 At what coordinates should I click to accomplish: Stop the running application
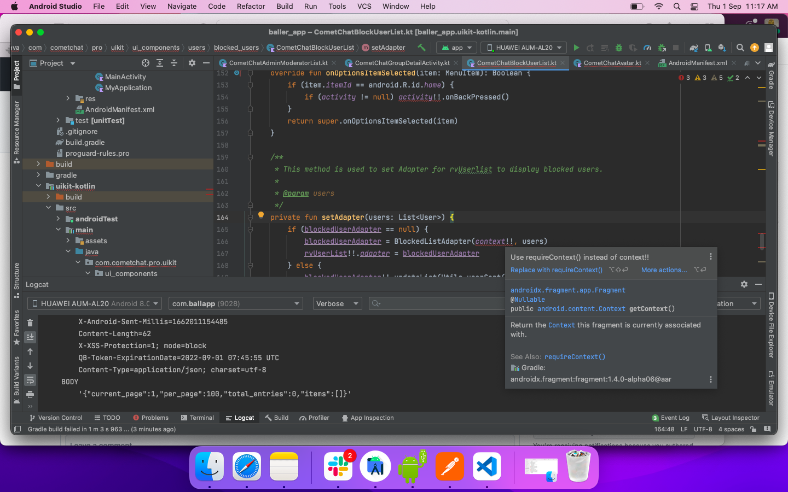(x=676, y=48)
